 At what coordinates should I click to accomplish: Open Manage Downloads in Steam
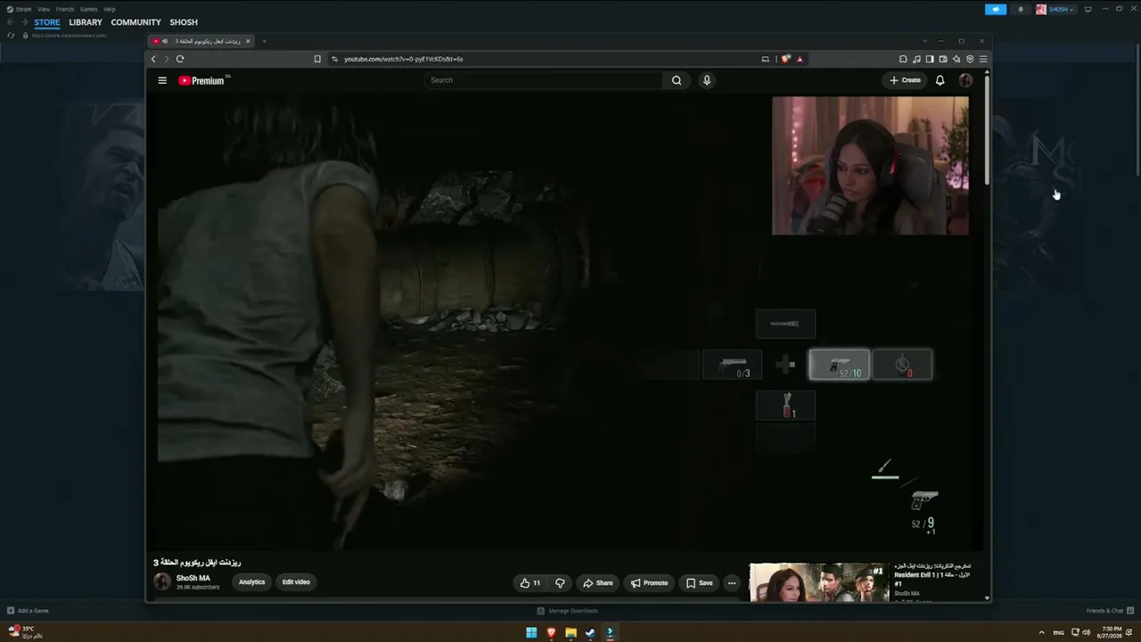[x=567, y=611]
